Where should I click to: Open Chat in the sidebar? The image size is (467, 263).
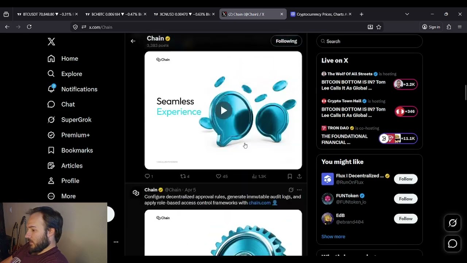pos(61,104)
